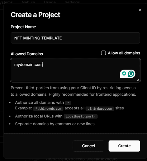Click inside the Allowed Domains textarea

click(75, 70)
